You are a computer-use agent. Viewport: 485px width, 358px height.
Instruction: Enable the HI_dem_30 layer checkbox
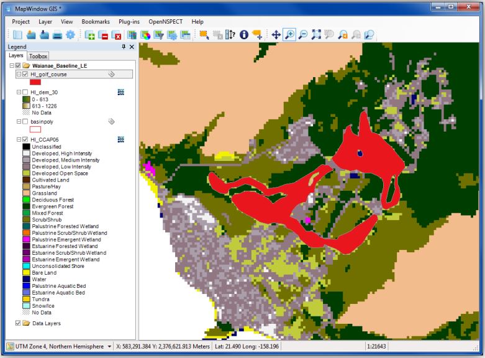[25, 92]
